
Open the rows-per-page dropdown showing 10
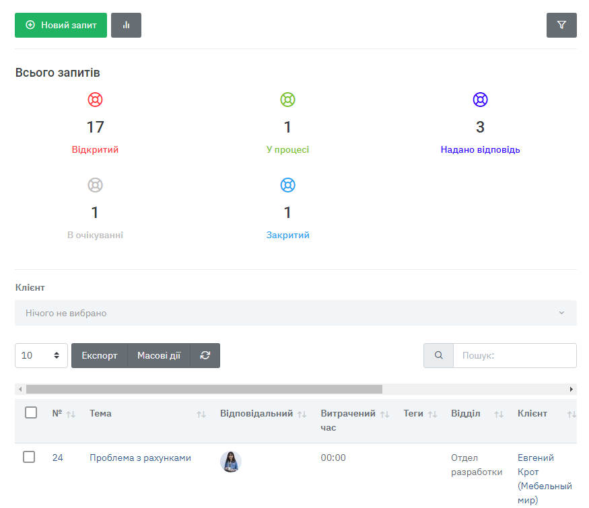coord(41,356)
